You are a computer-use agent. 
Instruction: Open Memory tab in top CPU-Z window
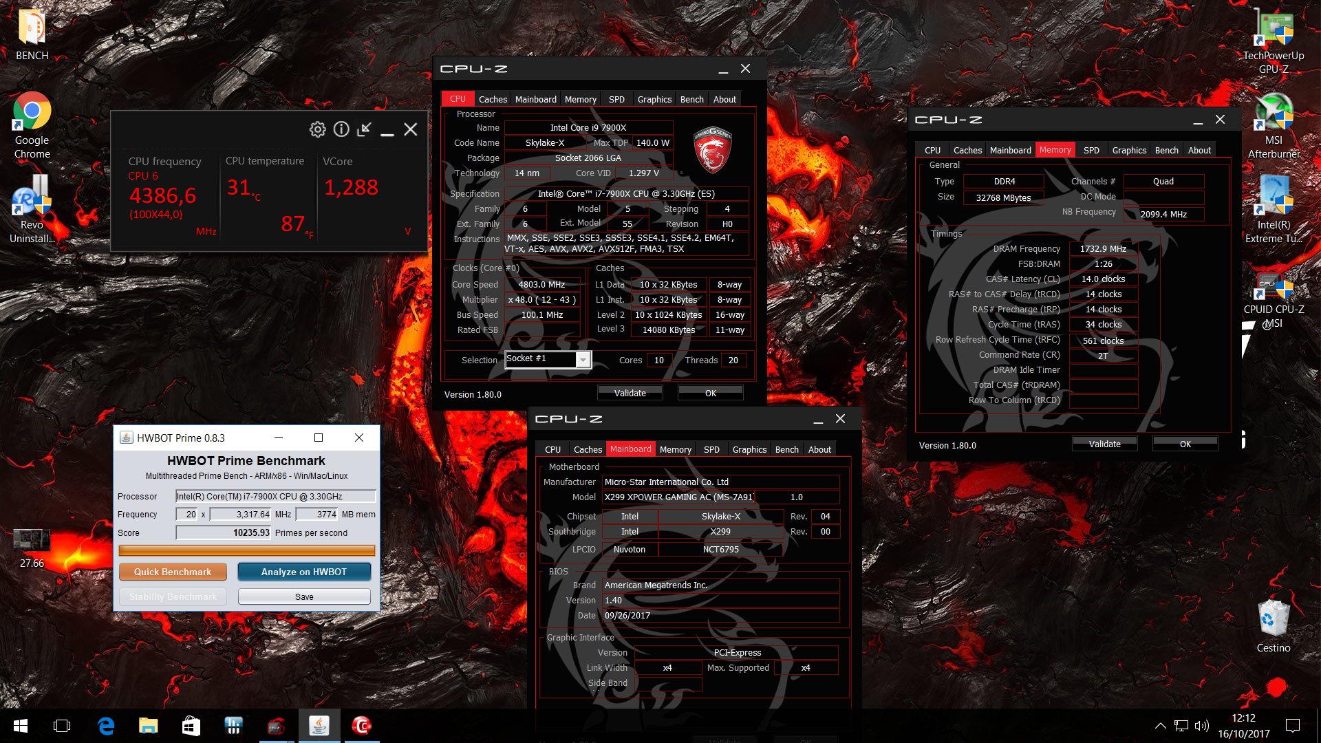point(580,99)
